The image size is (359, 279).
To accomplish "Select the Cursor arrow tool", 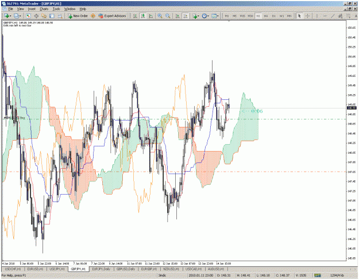I will [299, 16].
